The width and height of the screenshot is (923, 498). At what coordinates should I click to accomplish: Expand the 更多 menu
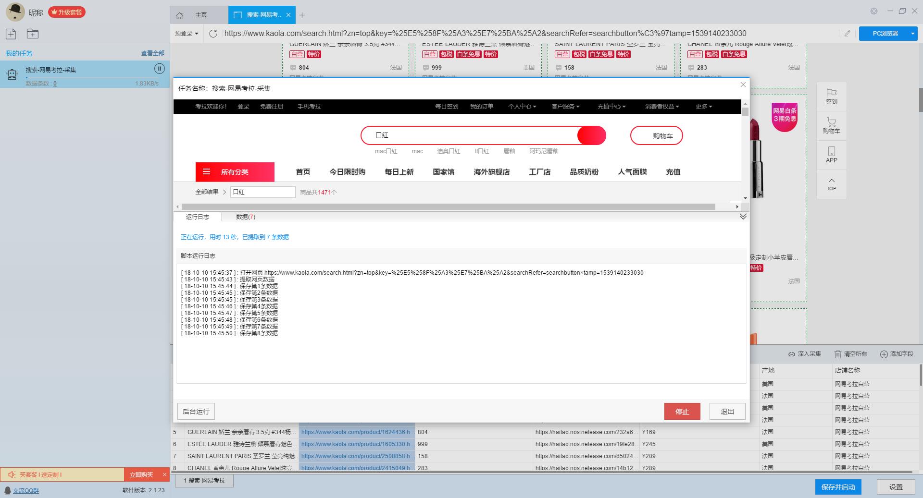click(704, 107)
